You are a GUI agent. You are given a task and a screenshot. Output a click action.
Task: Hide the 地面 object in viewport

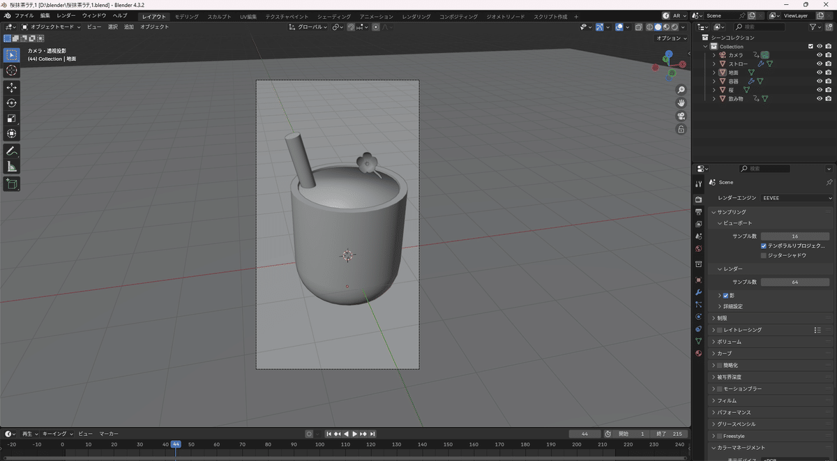coord(820,73)
